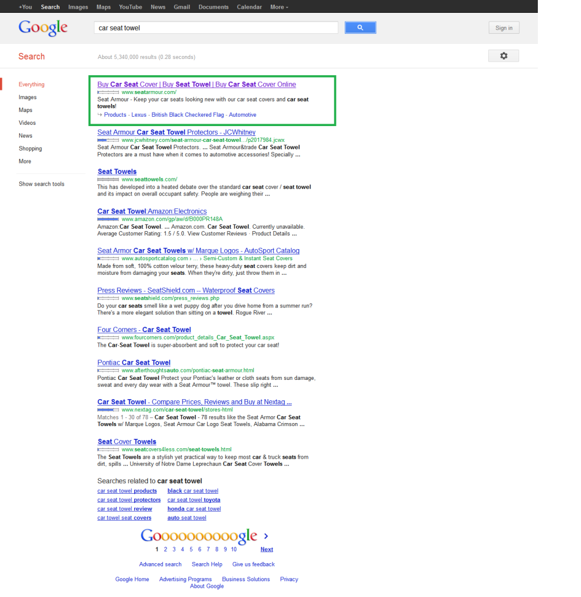This screenshot has height=597, width=581.
Task: Open AutoSport Catalog Seat Armor result
Action: (x=198, y=250)
